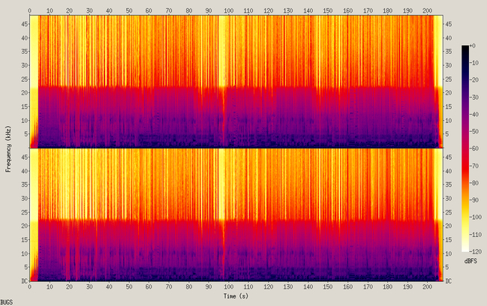Click the 200 tick on the bottom time axis
Image resolution: width=487 pixels, height=306 pixels.
pos(428,287)
